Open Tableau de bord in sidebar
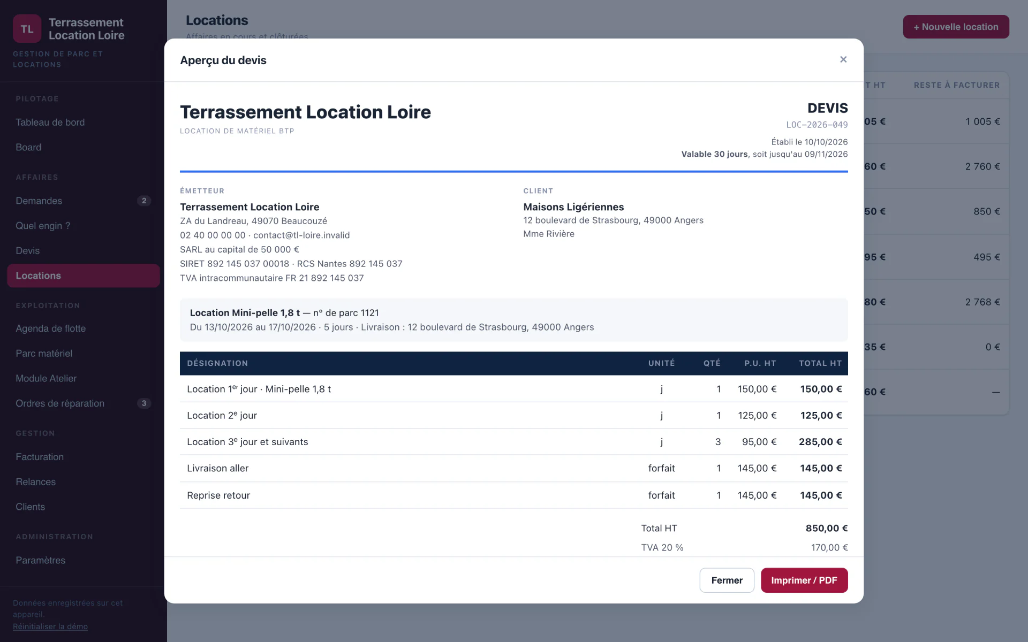Image resolution: width=1028 pixels, height=642 pixels. [x=84, y=123]
